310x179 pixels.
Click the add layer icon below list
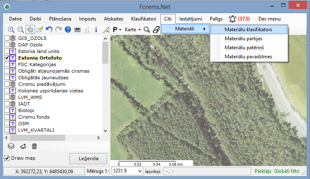tap(23, 146)
